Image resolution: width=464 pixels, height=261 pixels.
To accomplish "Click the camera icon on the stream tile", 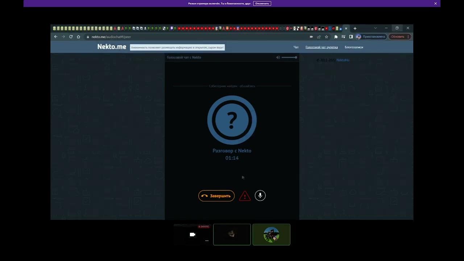I will click(192, 235).
